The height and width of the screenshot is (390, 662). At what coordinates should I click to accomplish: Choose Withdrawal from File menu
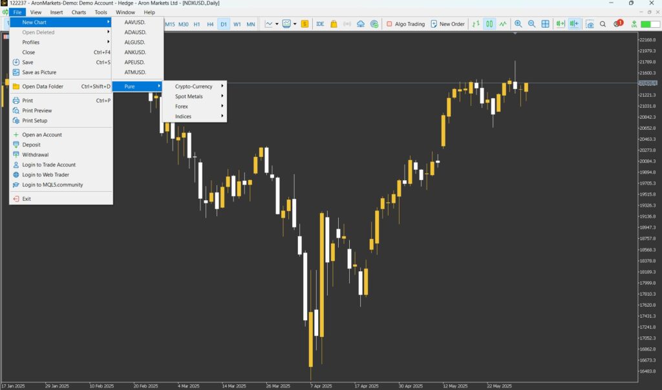pos(61,155)
